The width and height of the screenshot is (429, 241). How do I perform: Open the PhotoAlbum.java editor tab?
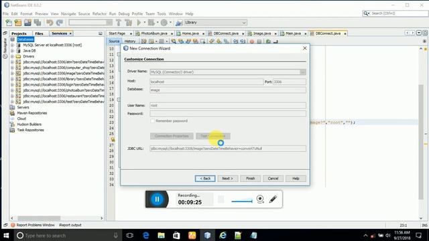(154, 33)
